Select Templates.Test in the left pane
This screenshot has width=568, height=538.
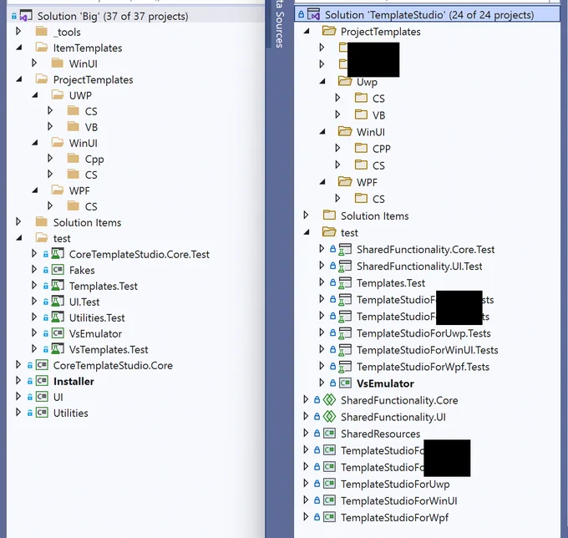[x=104, y=286]
